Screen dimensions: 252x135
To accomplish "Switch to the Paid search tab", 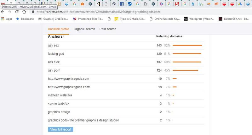I will [x=108, y=29].
